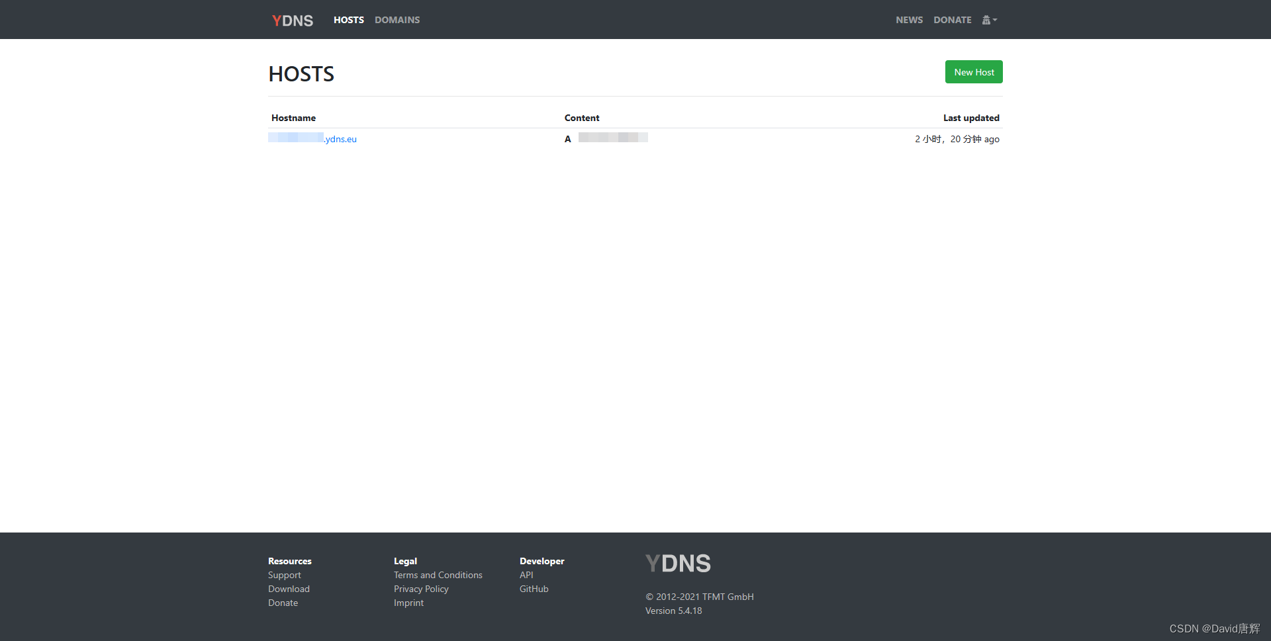
Task: Open API developer link
Action: [526, 575]
